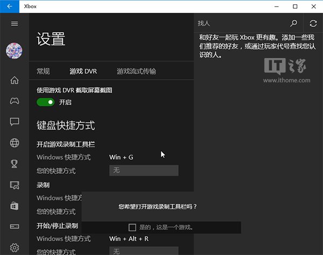
Task: Open My Games controller icon
Action: tap(15, 101)
